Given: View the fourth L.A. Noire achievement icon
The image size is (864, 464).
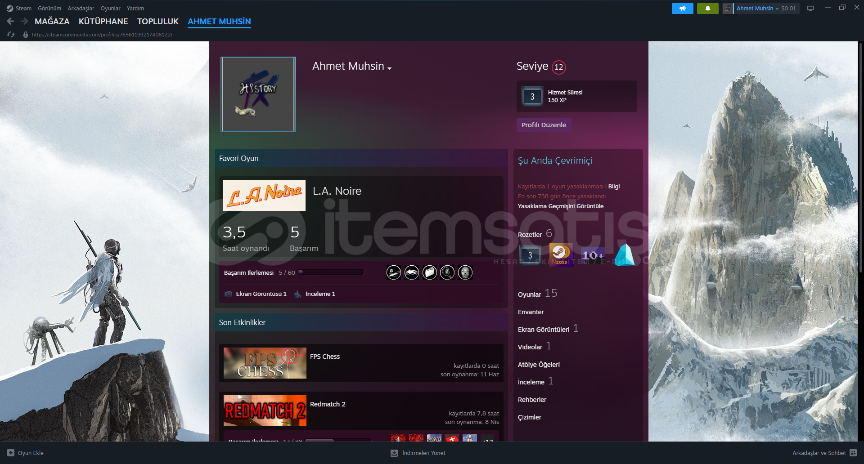Looking at the screenshot, I should (x=447, y=272).
